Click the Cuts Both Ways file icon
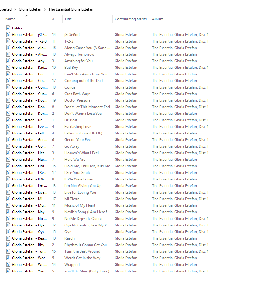Screen dimensions: 263x289 tap(8, 94)
